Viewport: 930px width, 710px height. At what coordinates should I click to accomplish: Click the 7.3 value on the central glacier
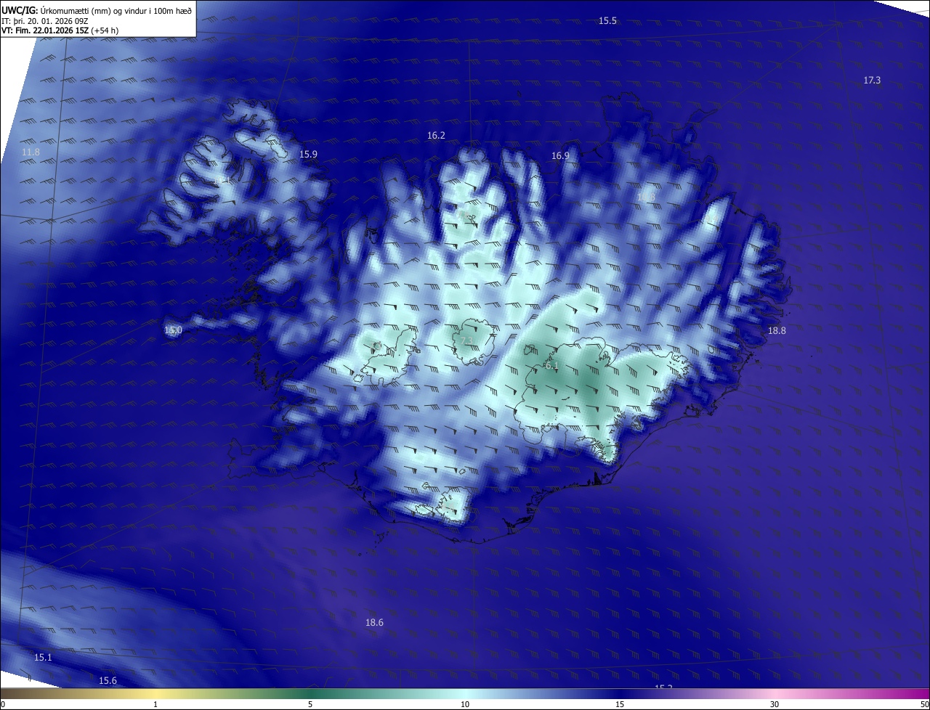point(466,341)
